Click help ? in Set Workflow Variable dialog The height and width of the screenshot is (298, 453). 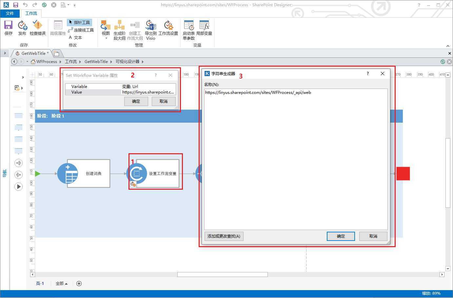[x=156, y=75]
